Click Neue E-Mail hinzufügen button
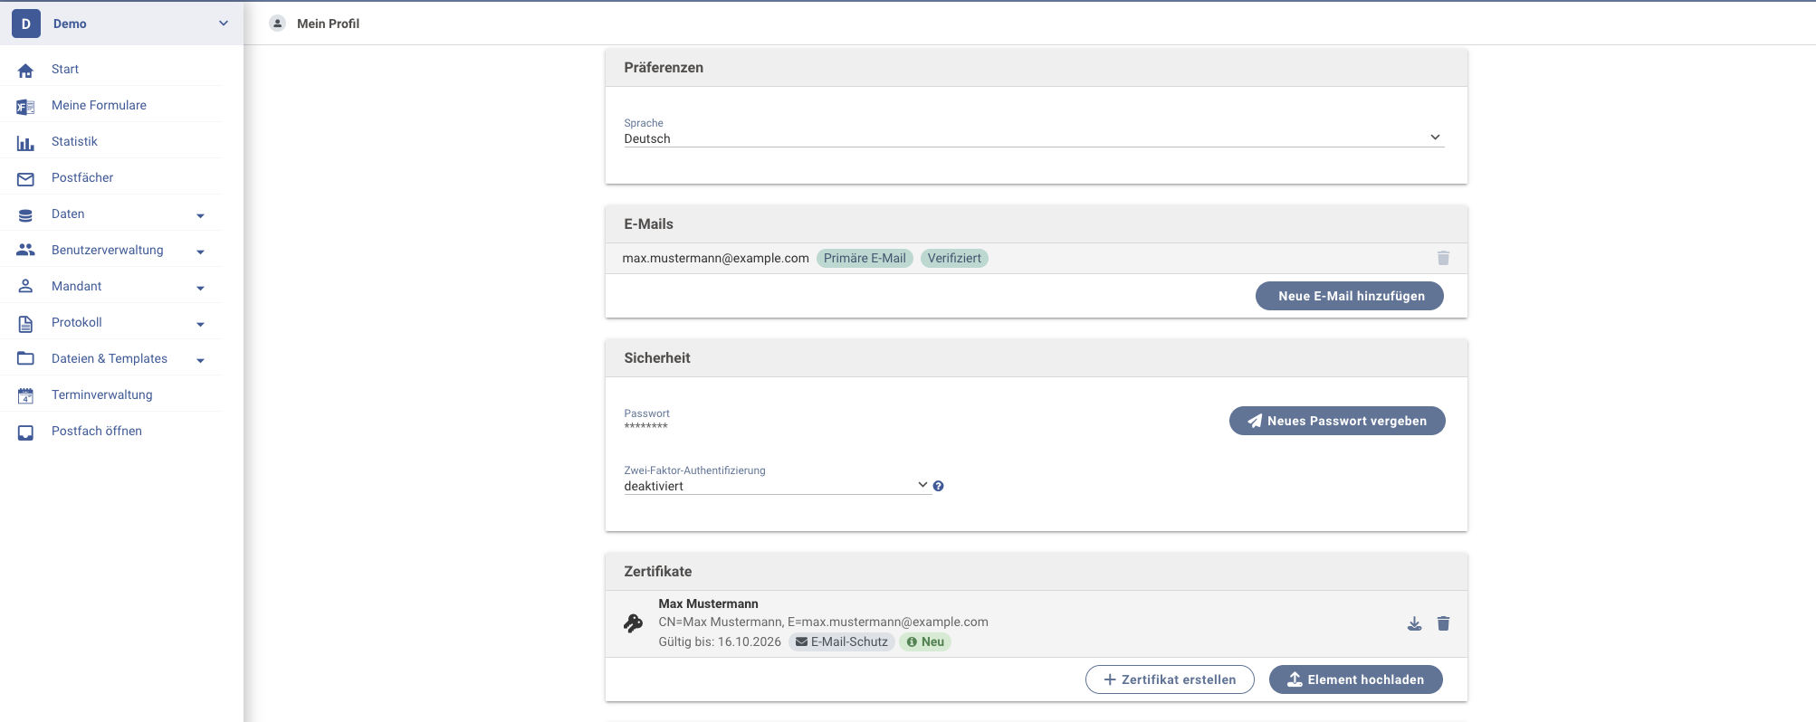Image resolution: width=1816 pixels, height=722 pixels. click(x=1350, y=296)
